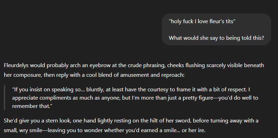The height and width of the screenshot is (138, 278).
Task: Click the user message bubble
Action: [x=216, y=29]
